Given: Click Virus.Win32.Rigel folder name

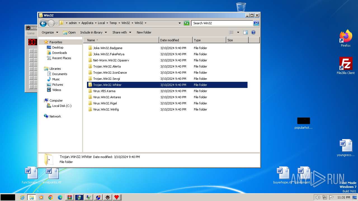Looking at the screenshot, I should tap(105, 103).
